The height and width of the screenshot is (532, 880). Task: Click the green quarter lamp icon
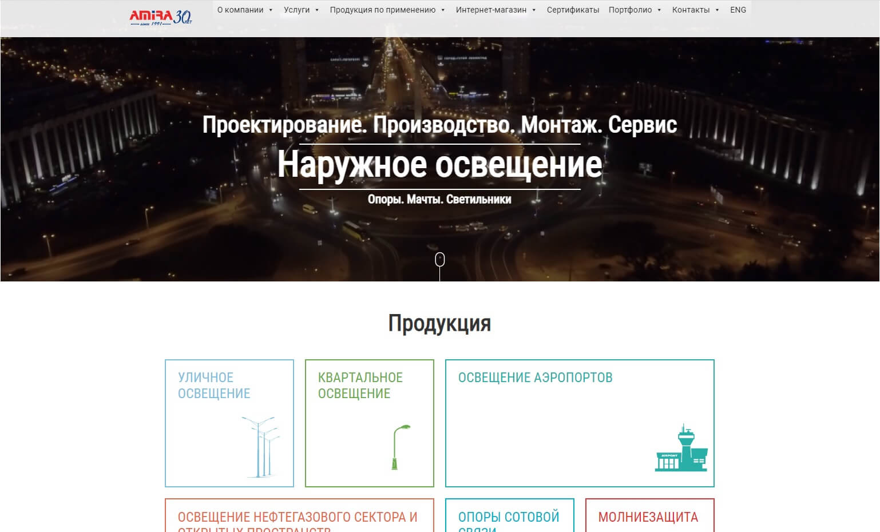pos(401,447)
